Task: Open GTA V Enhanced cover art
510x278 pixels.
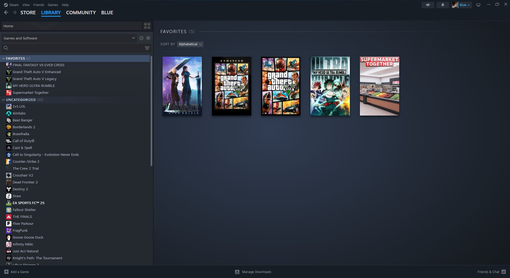Action: [x=231, y=86]
